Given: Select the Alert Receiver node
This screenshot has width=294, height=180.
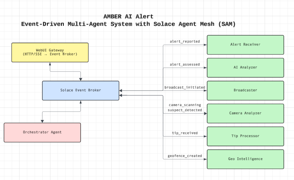Looking at the screenshot, I should [245, 45].
